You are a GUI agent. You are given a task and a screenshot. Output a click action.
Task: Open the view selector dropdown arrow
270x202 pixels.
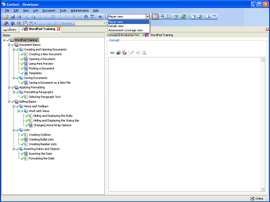click(x=148, y=17)
